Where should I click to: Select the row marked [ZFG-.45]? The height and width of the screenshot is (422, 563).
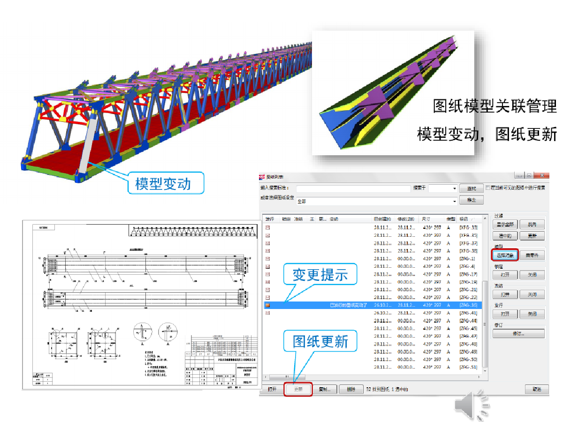pos(372,328)
